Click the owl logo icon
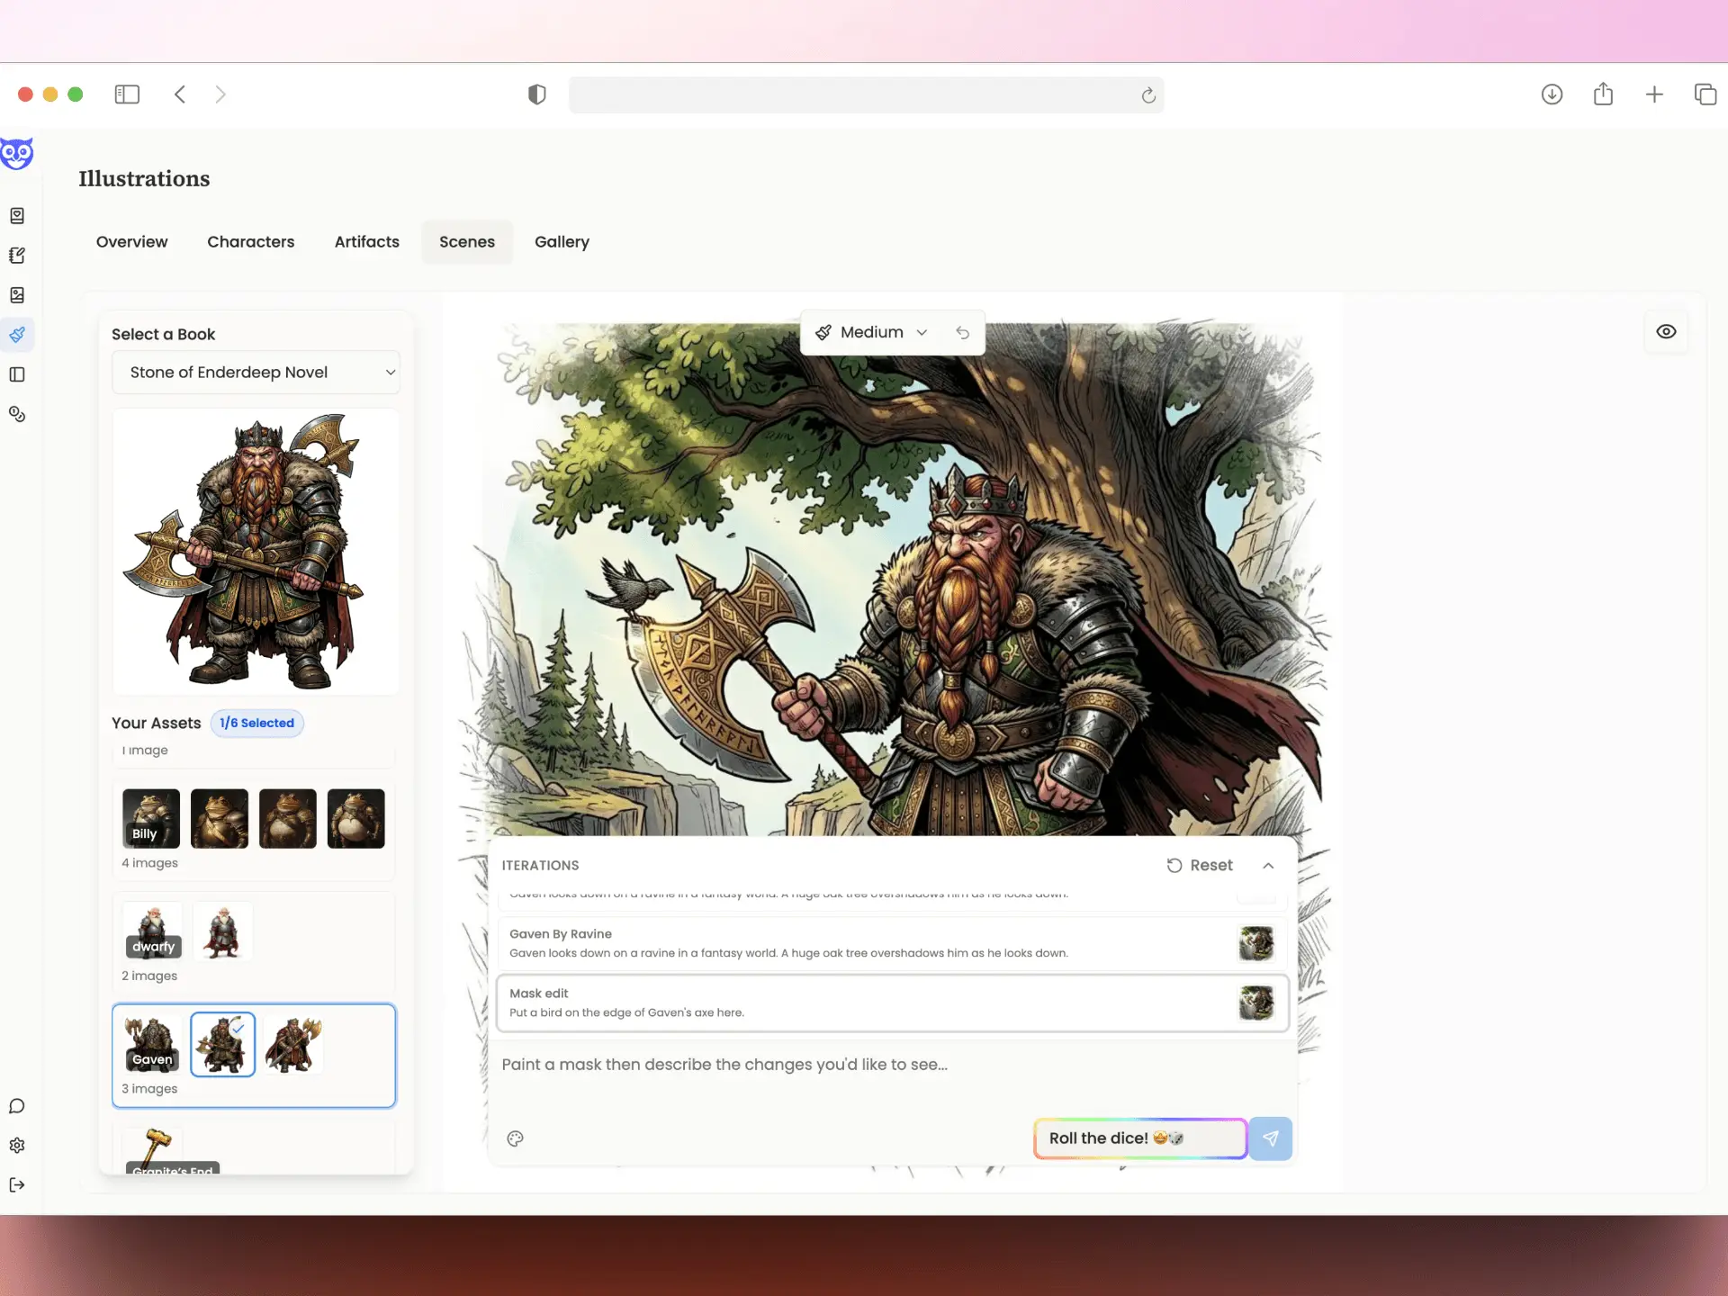 tap(17, 153)
